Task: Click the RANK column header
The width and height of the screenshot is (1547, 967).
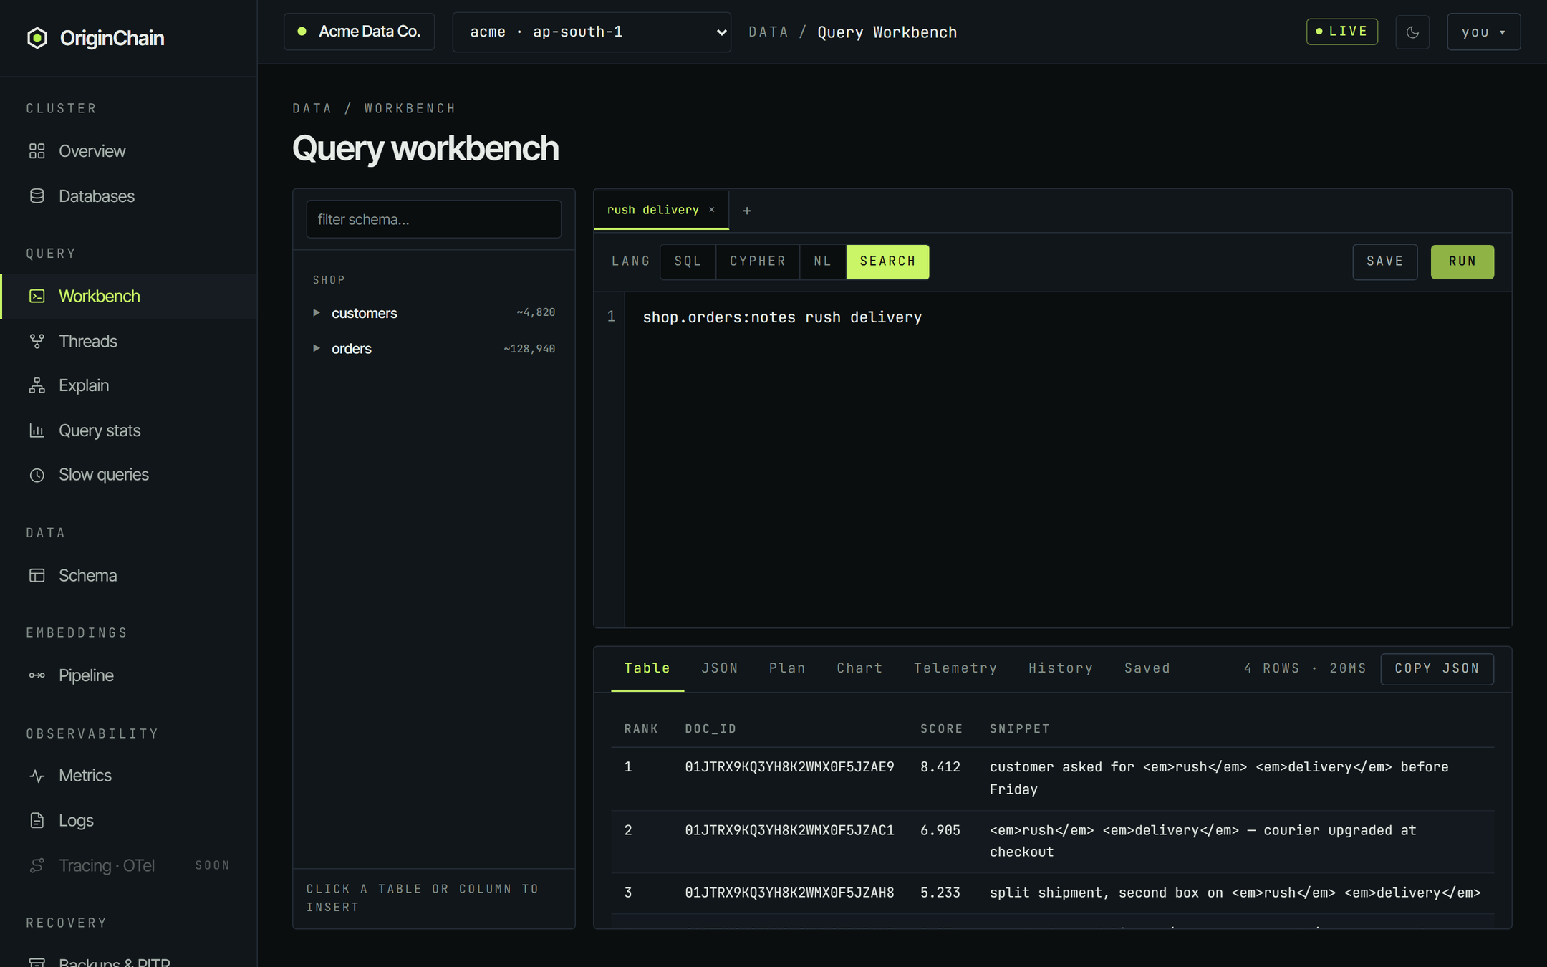Action: pos(641,728)
